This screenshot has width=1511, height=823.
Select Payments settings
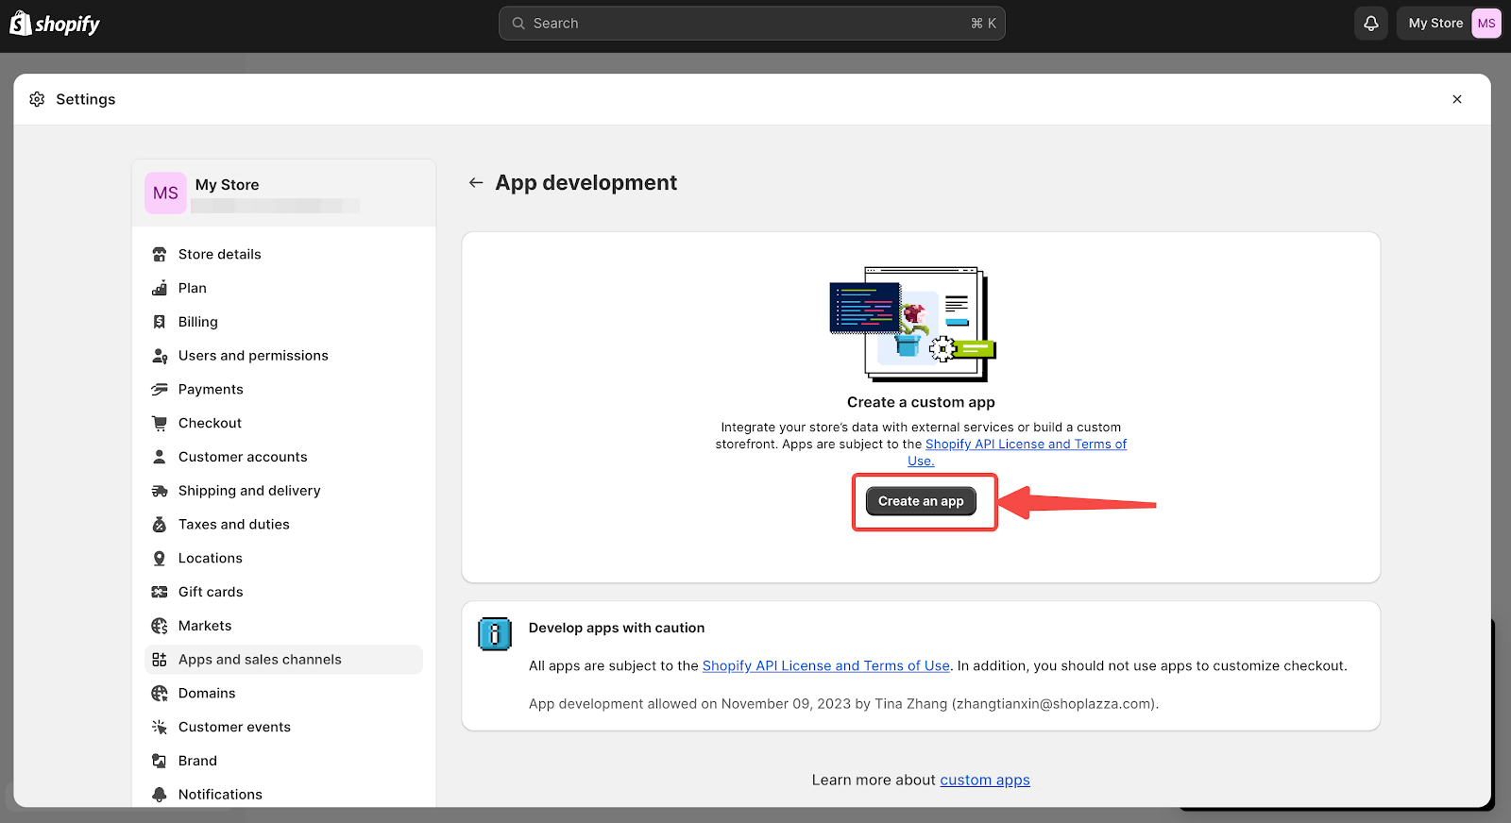pyautogui.click(x=283, y=389)
